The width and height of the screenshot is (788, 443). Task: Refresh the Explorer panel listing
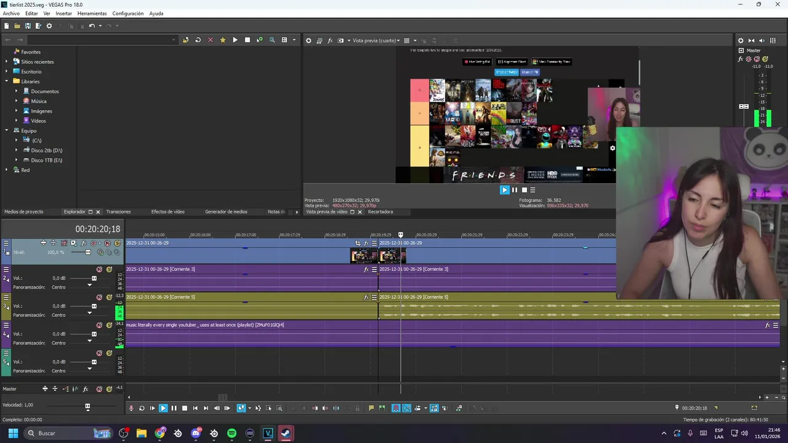point(198,40)
